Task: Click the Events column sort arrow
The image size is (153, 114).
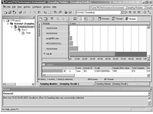Action: 80,24
